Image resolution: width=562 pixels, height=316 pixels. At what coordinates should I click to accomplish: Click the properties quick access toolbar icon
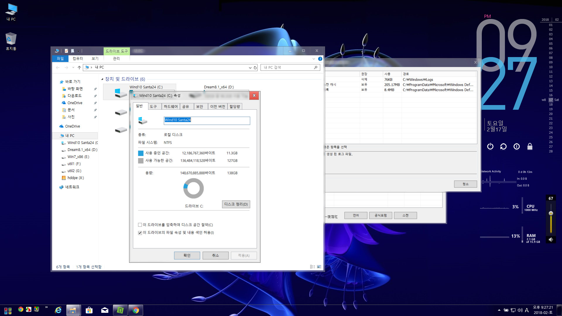(x=66, y=51)
